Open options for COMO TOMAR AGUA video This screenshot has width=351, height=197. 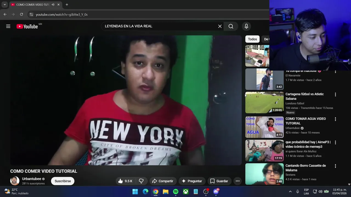[x=335, y=119]
